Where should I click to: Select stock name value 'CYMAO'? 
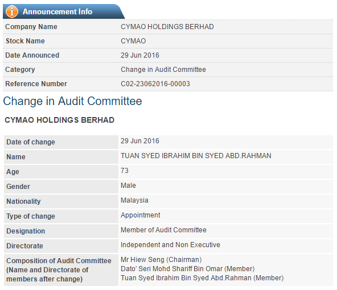point(133,41)
